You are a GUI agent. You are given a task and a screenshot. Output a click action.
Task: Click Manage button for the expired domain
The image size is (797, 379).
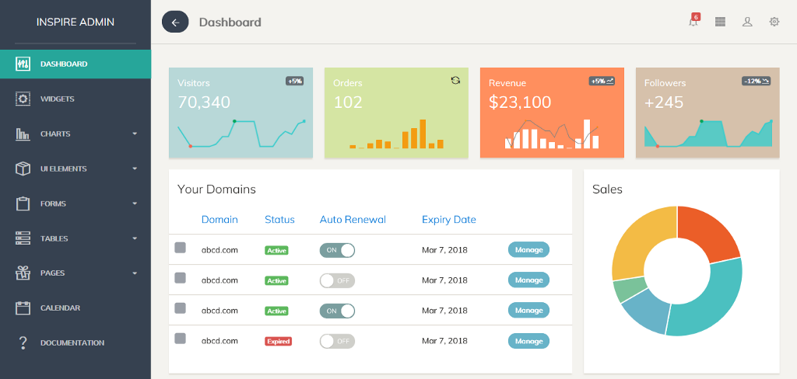(528, 341)
